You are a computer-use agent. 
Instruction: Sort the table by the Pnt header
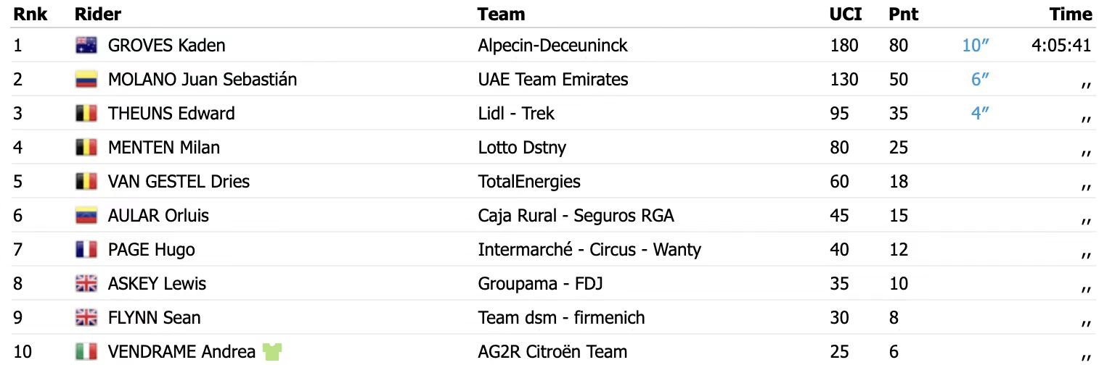tap(903, 14)
